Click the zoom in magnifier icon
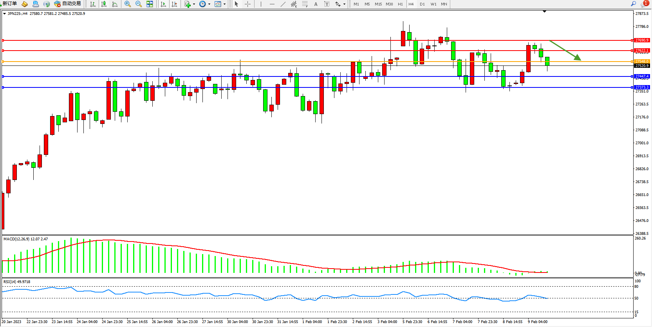Viewport: 652px width, 327px height. point(127,4)
